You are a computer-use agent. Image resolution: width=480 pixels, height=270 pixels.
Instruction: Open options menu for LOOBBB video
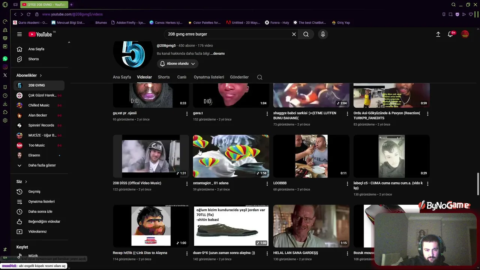[347, 184]
